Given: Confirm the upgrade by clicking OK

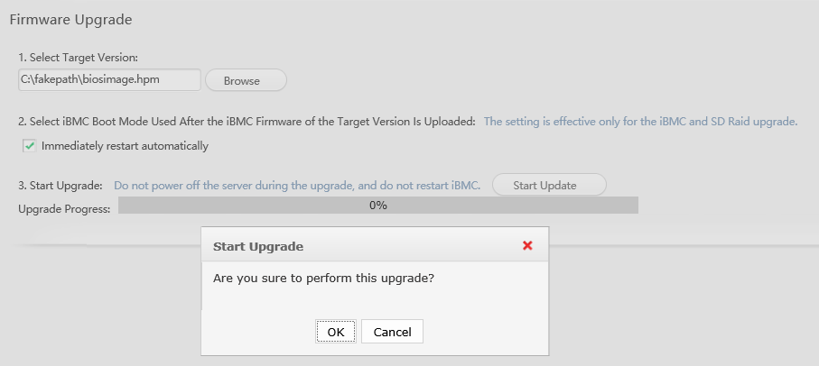Looking at the screenshot, I should pos(336,332).
